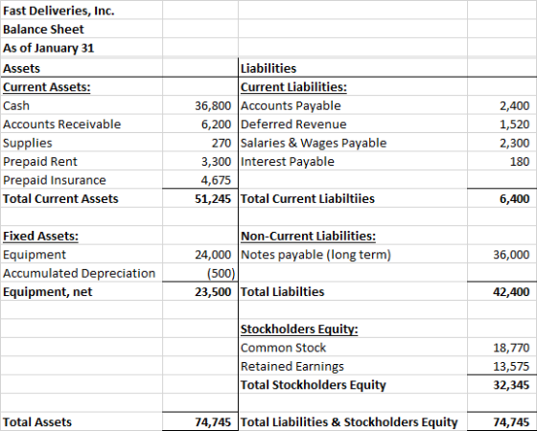Select the 'Current Liabilities:' label
Screen dimensions: 537x431
293,87
